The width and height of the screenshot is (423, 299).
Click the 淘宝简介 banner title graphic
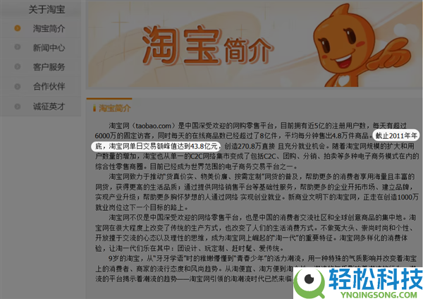[207, 45]
